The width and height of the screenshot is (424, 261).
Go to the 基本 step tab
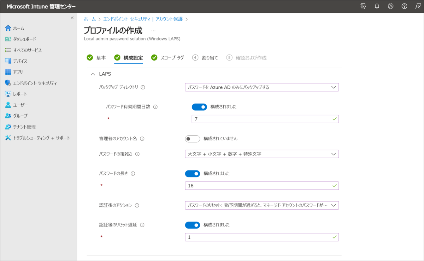96,57
